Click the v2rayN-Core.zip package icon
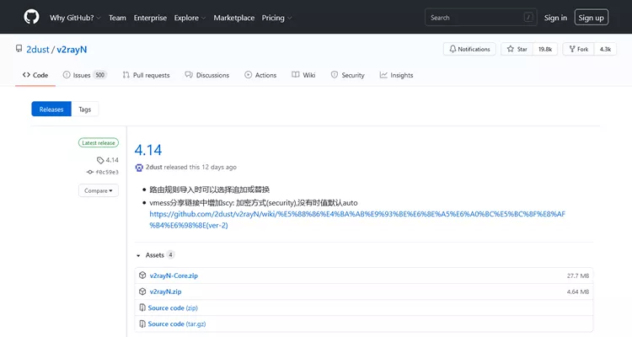The width and height of the screenshot is (632, 337). [x=142, y=275]
